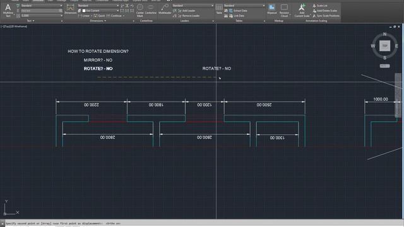This screenshot has width=404, height=227.
Task: Select the Centerline tool
Action: pos(151,9)
